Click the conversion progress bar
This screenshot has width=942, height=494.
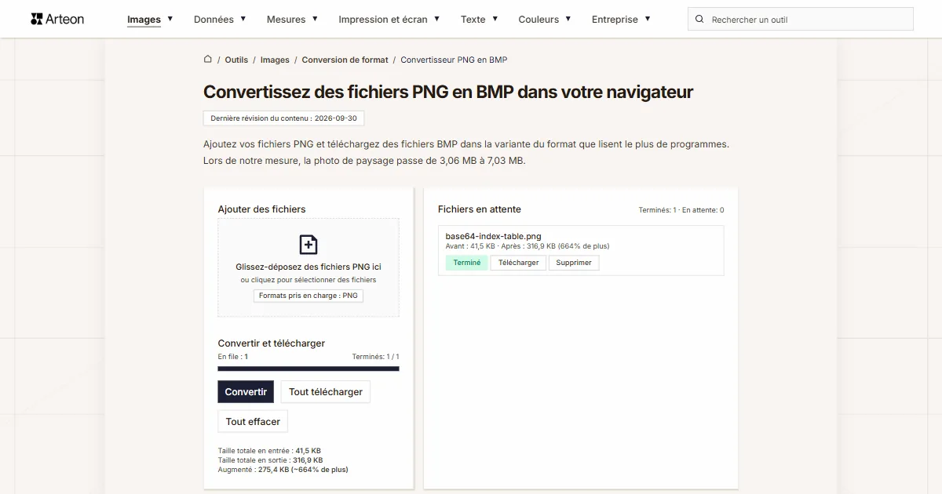point(309,369)
